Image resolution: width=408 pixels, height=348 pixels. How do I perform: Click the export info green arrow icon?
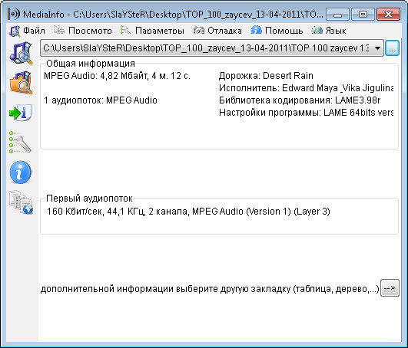point(21,113)
